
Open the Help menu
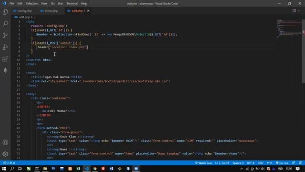pyautogui.click(x=84, y=3)
